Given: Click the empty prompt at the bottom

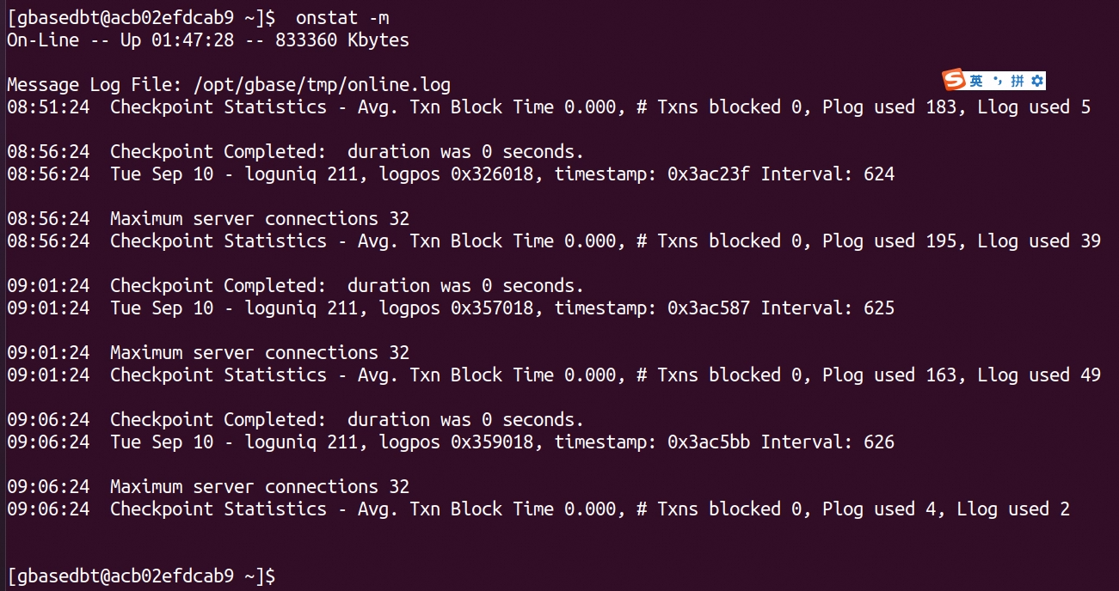Looking at the screenshot, I should coord(142,576).
